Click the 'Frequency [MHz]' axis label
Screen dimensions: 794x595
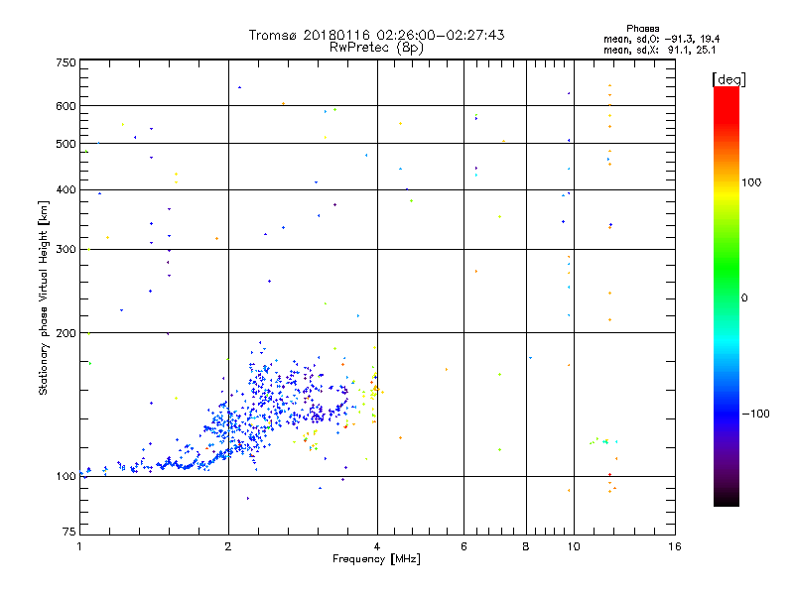pos(376,559)
